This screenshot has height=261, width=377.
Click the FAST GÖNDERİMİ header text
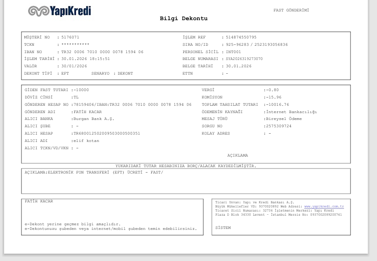coord(291,10)
